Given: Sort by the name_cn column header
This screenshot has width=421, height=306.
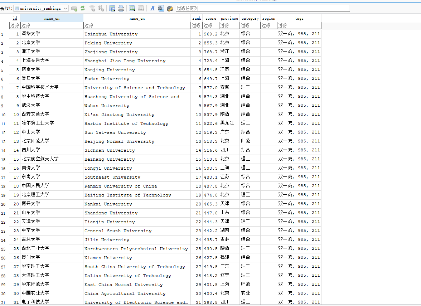Looking at the screenshot, I should coord(52,18).
